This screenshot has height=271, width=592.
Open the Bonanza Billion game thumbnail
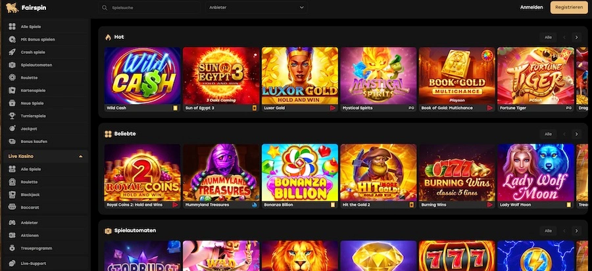click(300, 172)
